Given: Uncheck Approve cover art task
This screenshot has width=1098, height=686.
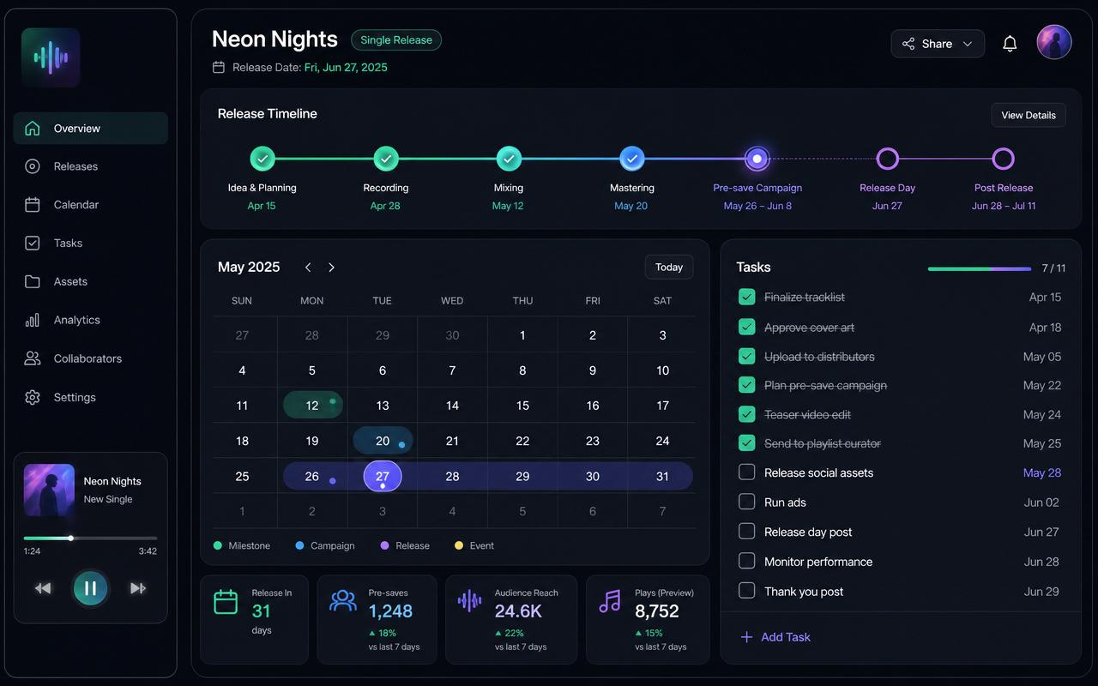Looking at the screenshot, I should [746, 327].
